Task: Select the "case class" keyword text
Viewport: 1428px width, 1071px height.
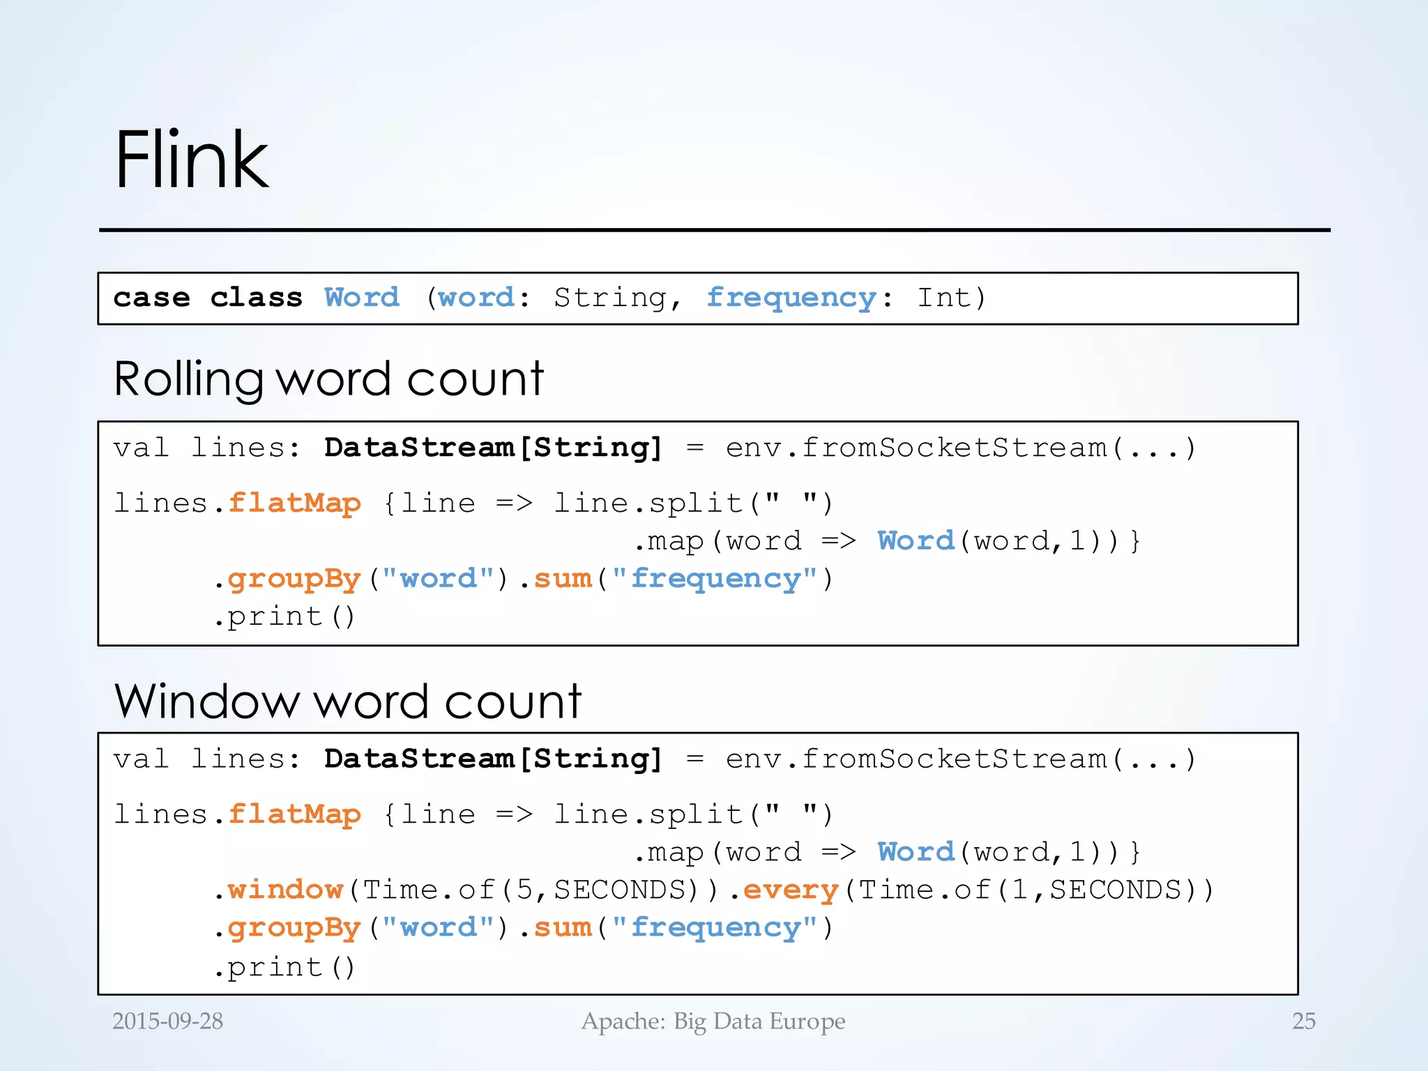Action: point(208,298)
